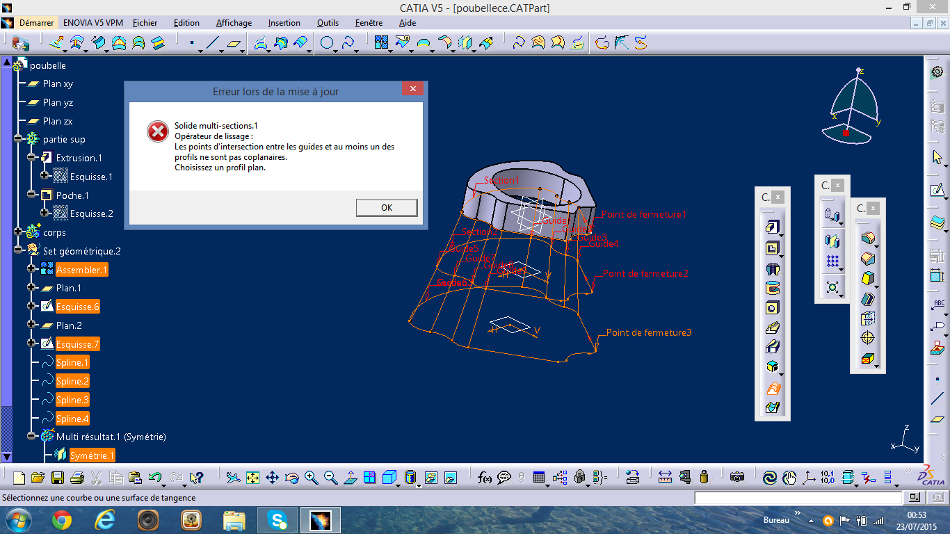Click OK in the update error dialog
Screen dimensions: 950x534
387,207
